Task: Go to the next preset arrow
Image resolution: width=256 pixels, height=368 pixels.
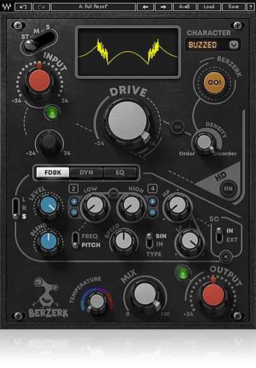Action: click(163, 7)
